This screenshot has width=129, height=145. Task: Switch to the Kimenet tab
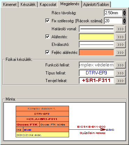click(x=10, y=5)
